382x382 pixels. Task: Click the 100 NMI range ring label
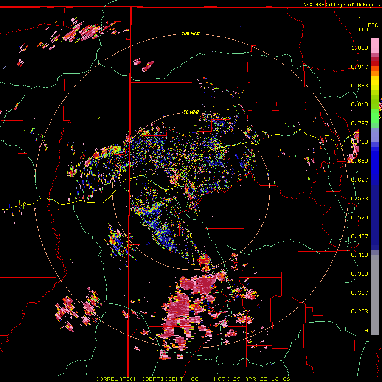pyautogui.click(x=191, y=34)
